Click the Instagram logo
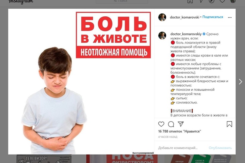This screenshot has width=245, height=163. click(20, 2)
